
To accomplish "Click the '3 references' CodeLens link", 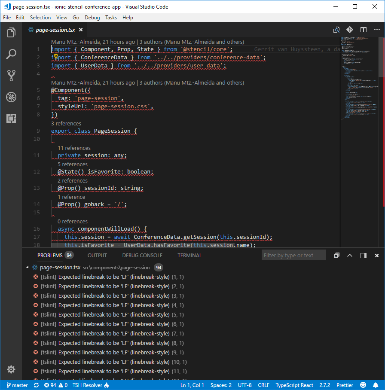I will 66,123.
